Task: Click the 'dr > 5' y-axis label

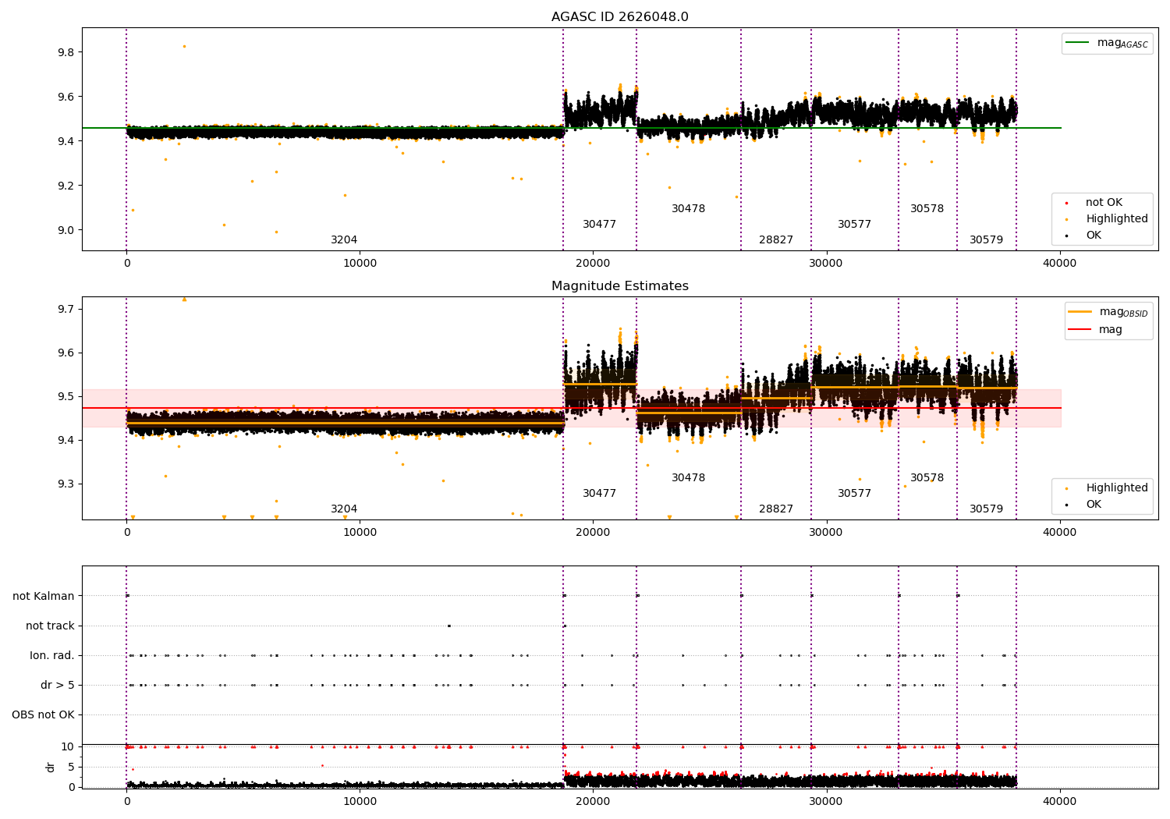Action: pyautogui.click(x=58, y=686)
